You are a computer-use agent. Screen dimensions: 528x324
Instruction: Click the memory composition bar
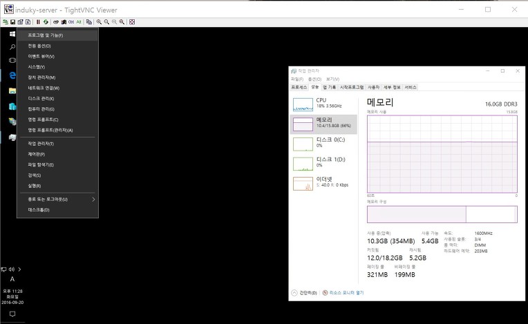pyautogui.click(x=442, y=214)
